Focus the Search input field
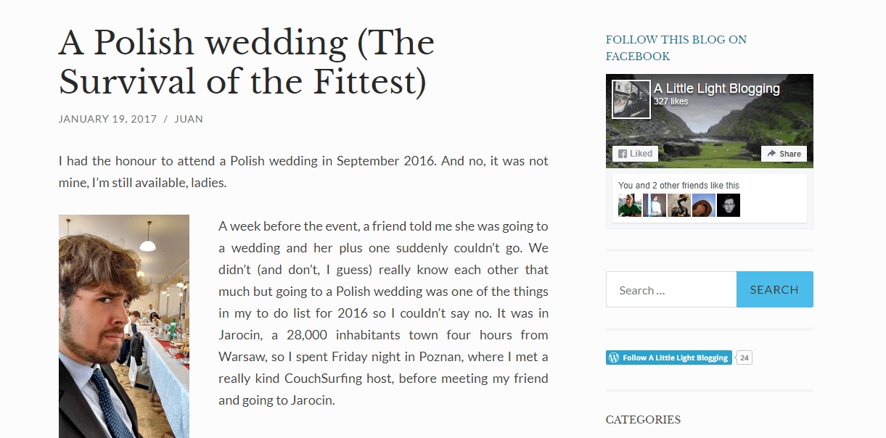Viewport: 886px width, 438px height. tap(671, 289)
